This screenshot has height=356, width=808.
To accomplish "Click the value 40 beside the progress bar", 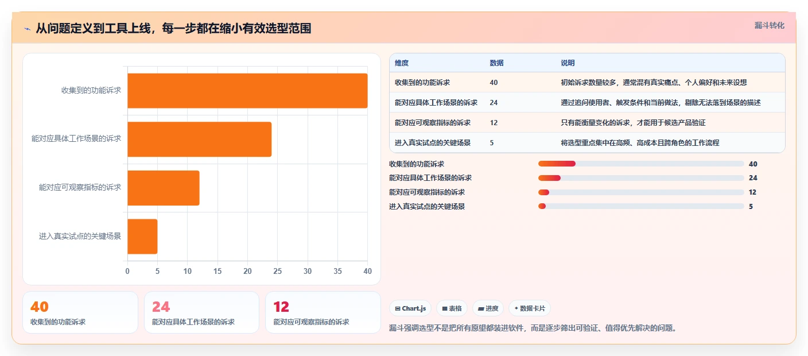I will tap(753, 164).
